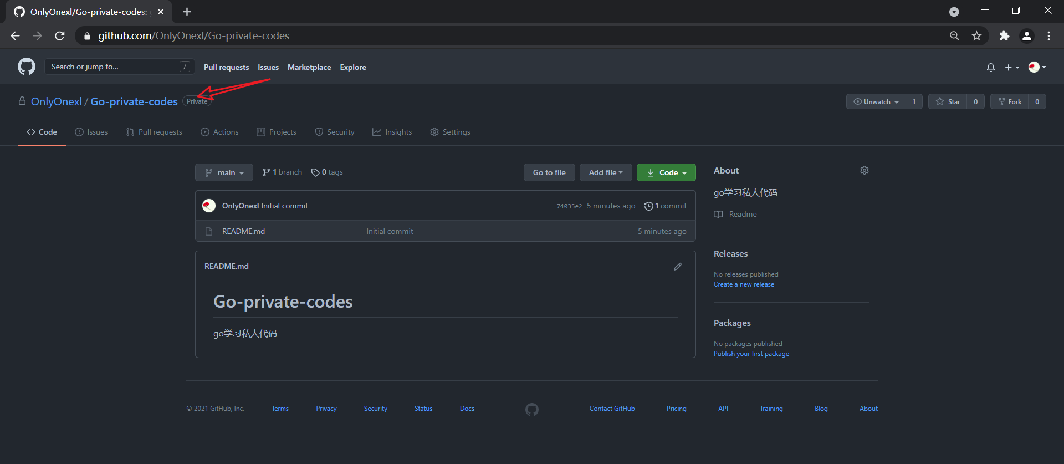
Task: Click the zoom magnifier in the address bar
Action: (x=954, y=35)
